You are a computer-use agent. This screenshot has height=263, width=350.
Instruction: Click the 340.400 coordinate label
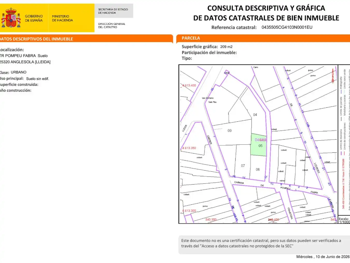coord(273,220)
